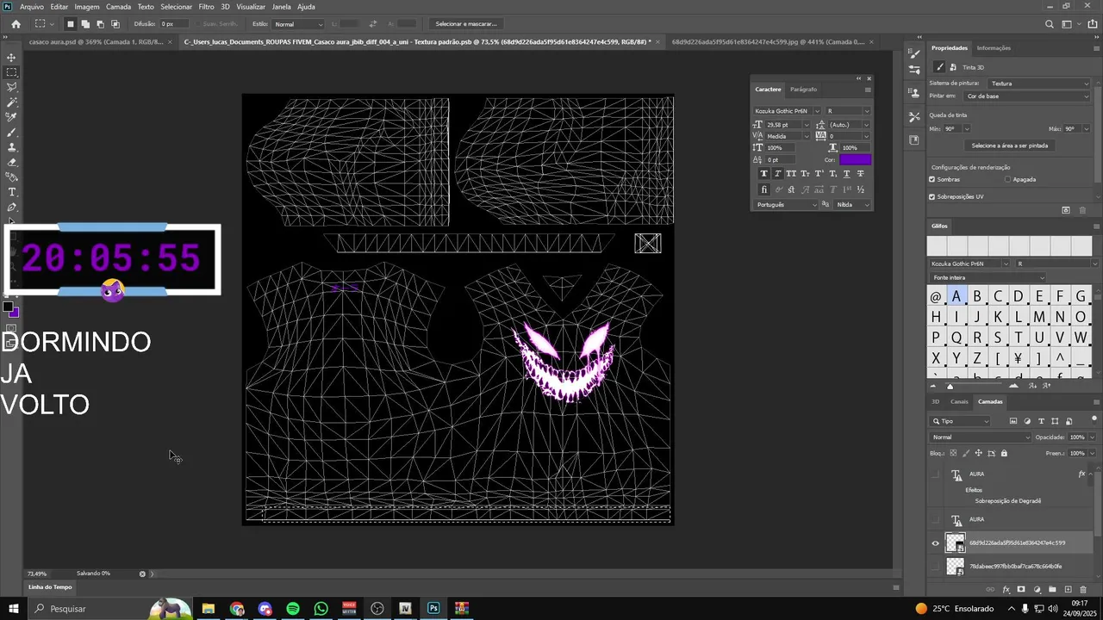Apply All Caps text style
Image resolution: width=1103 pixels, height=620 pixels.
(791, 174)
